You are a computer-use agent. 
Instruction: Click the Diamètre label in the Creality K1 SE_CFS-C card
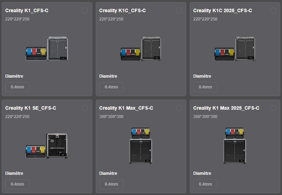pos(14,173)
